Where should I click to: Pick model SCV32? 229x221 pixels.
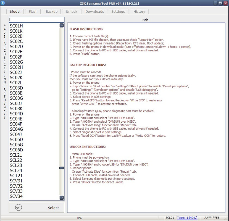click(34, 186)
